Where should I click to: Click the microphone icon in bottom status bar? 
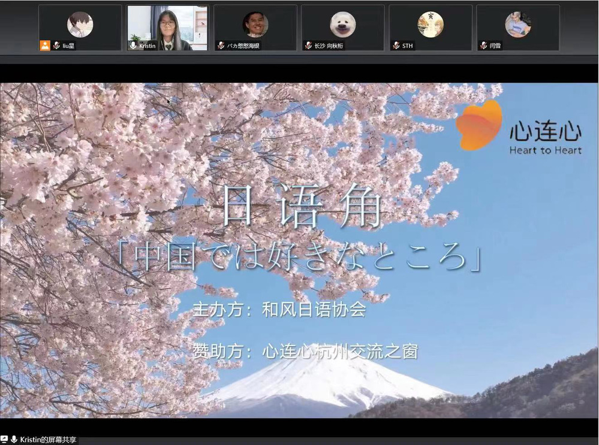pos(14,440)
